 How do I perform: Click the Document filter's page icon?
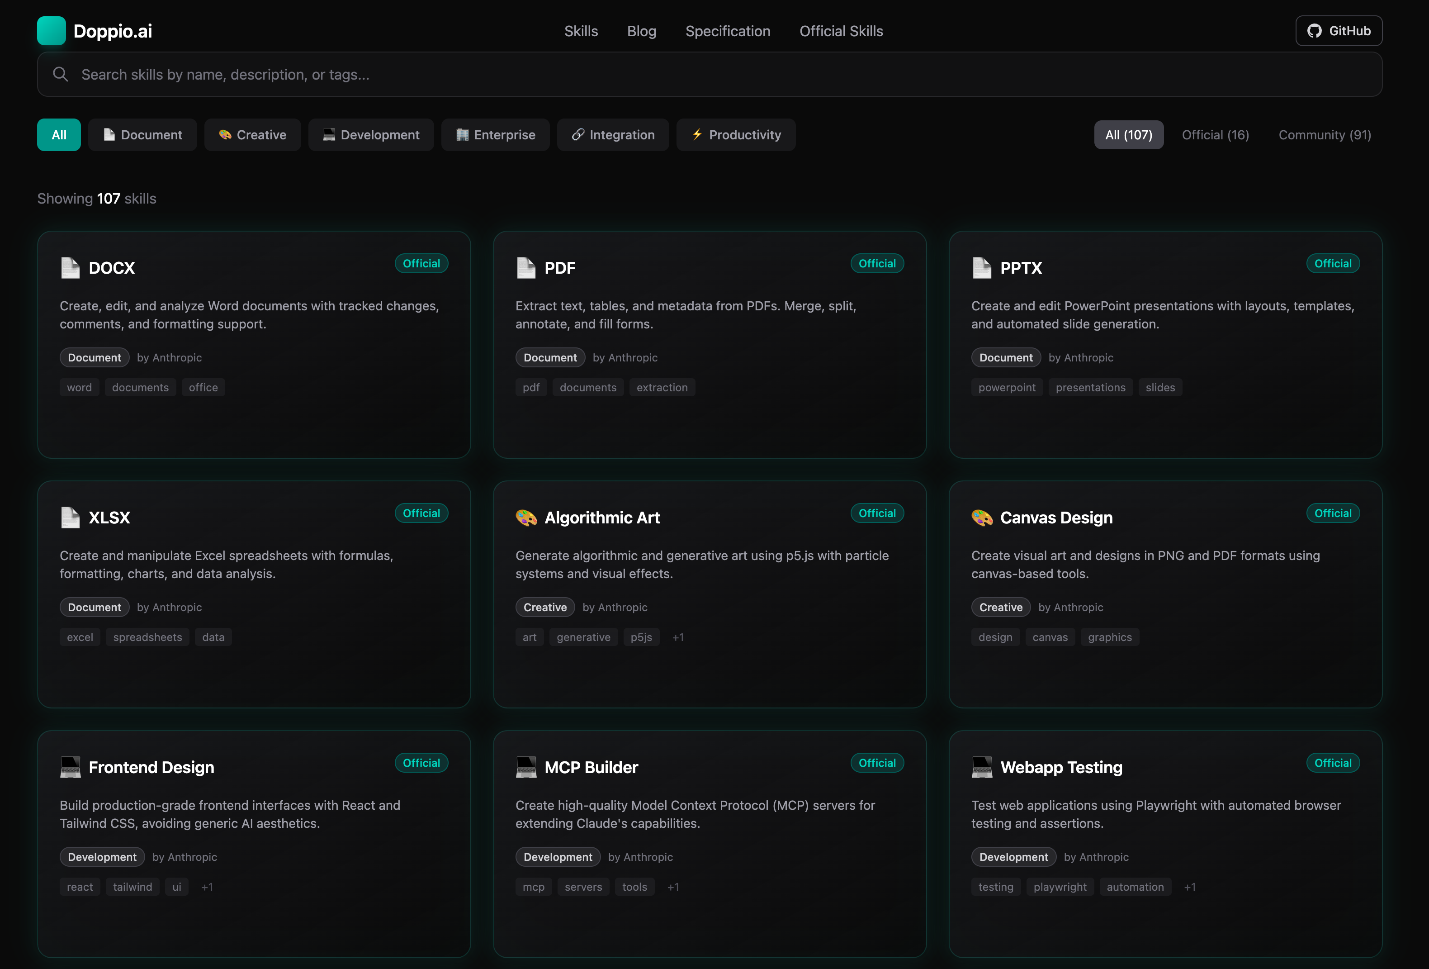(109, 134)
